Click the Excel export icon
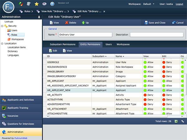 176,121
